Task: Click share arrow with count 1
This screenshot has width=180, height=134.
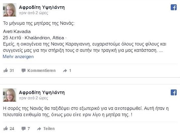Action: tap(67, 71)
